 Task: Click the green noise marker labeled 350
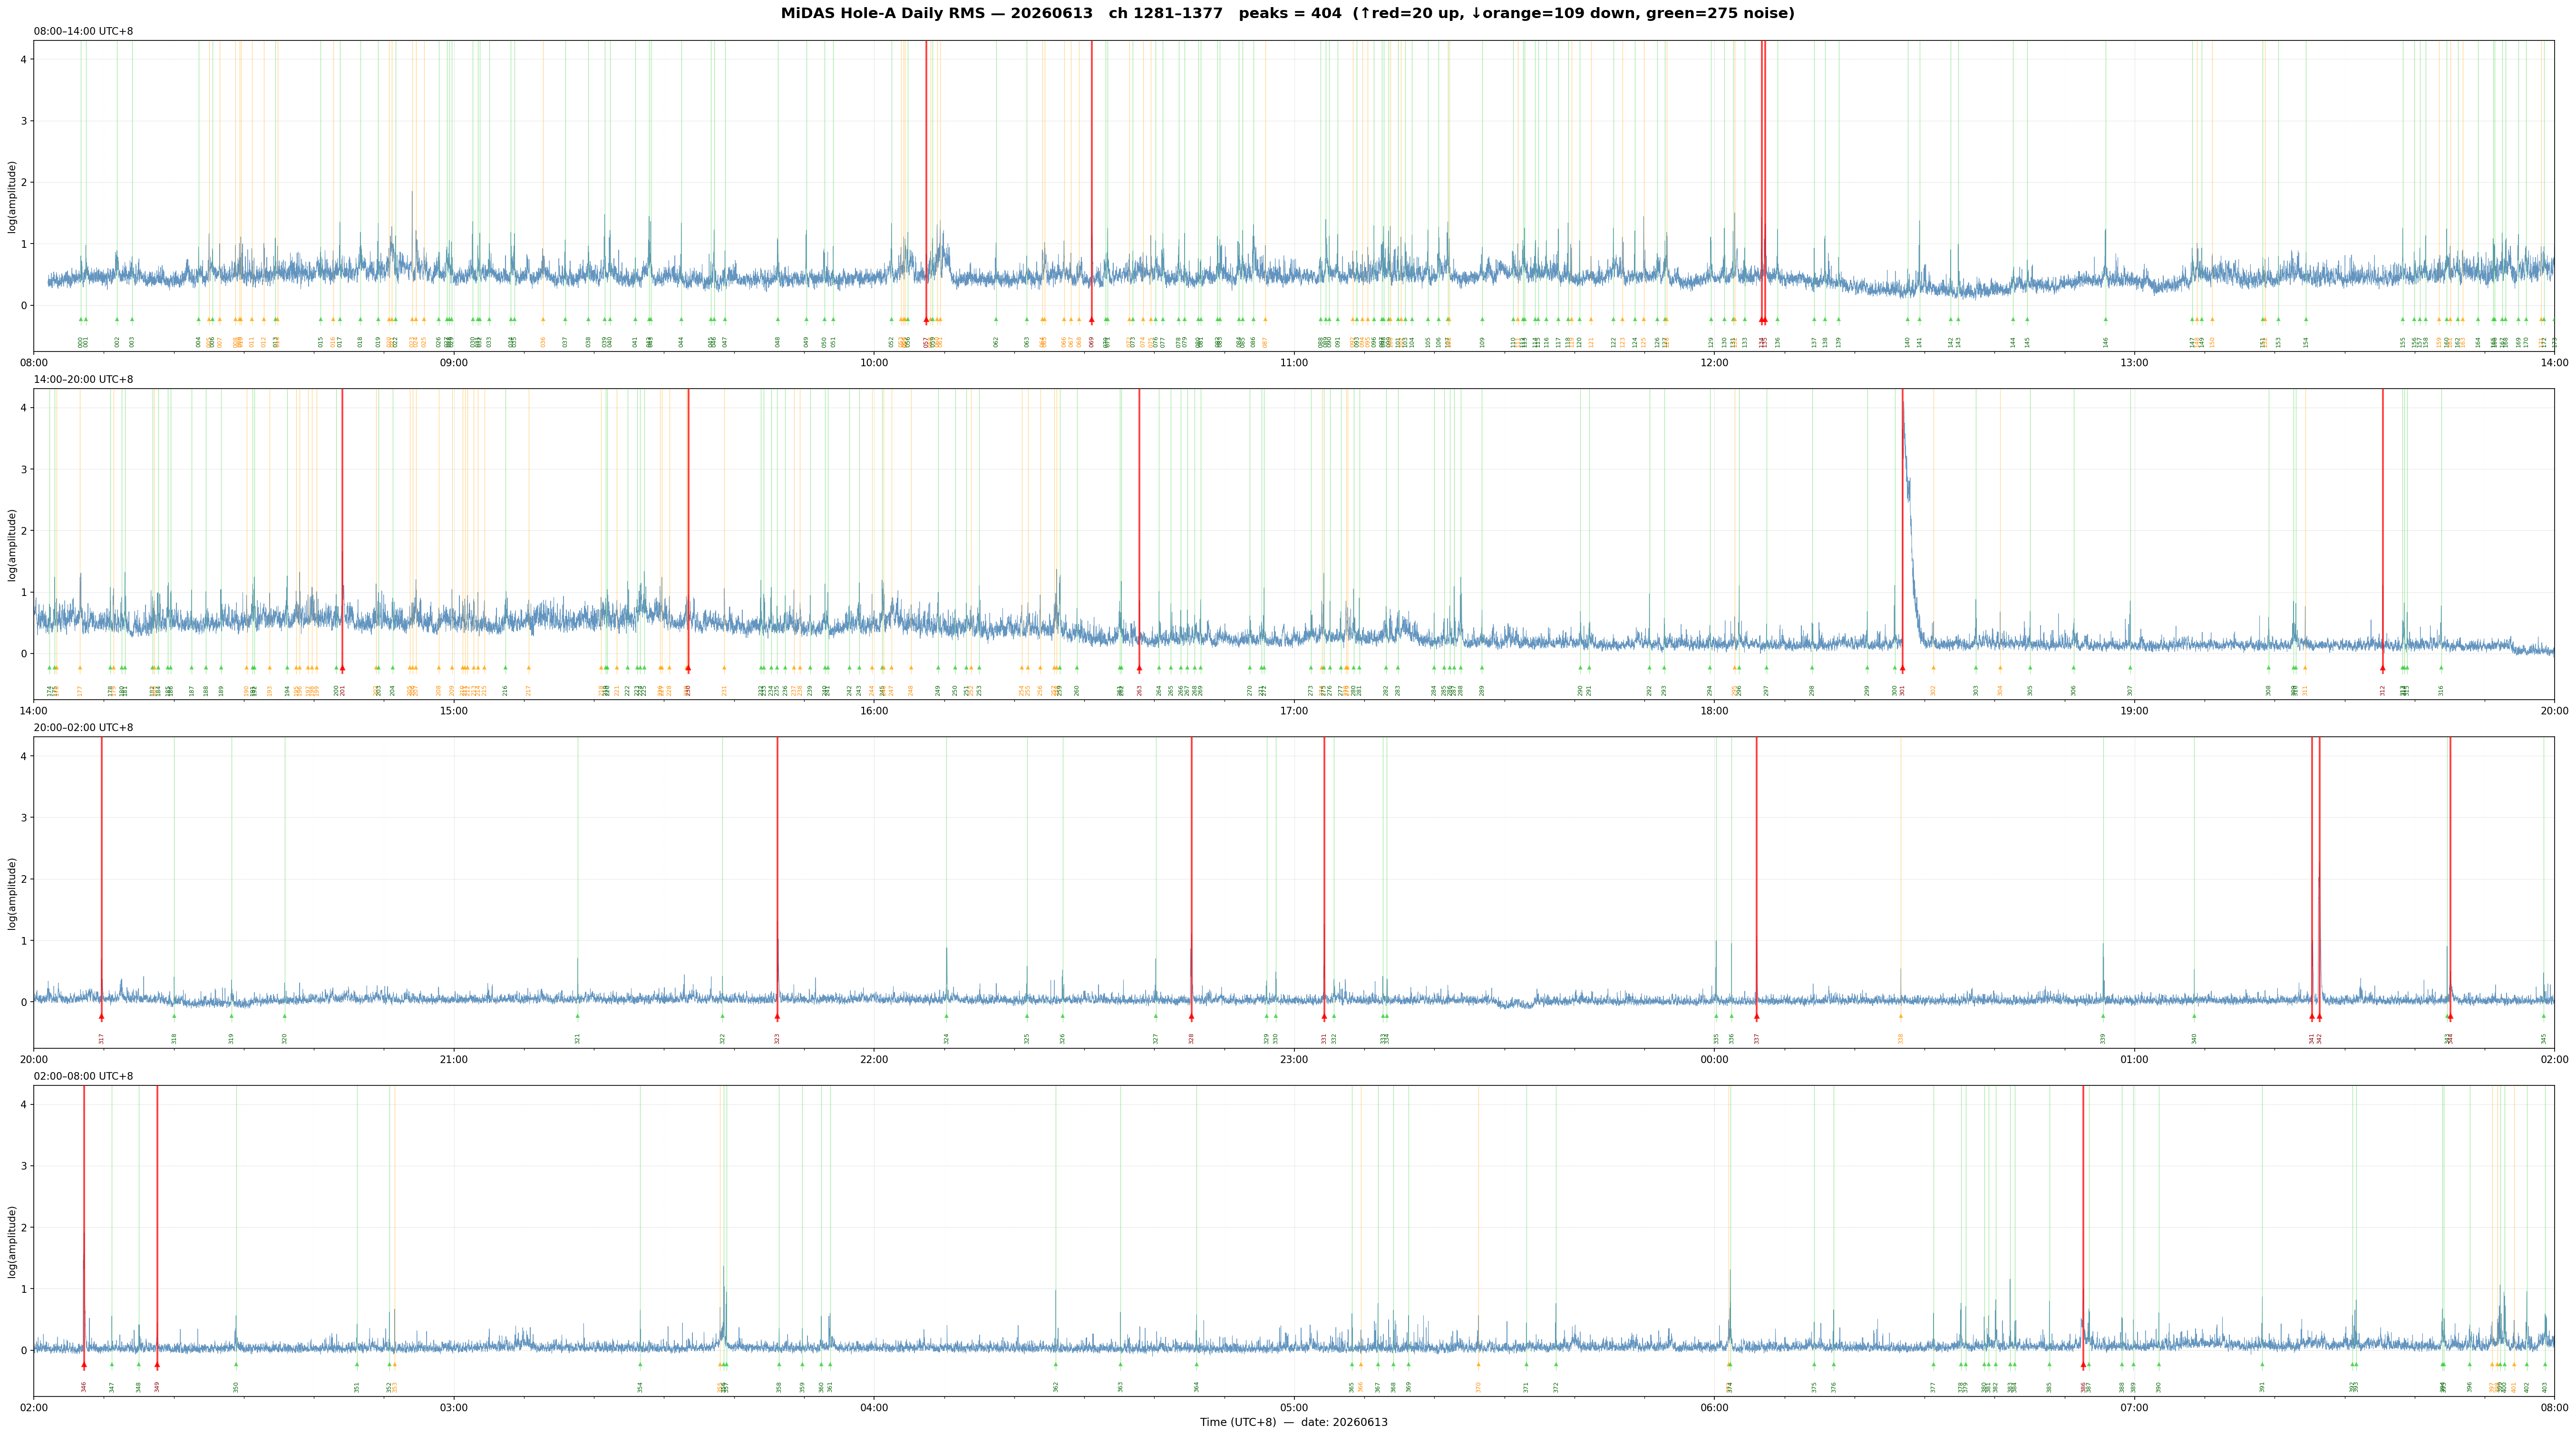point(236,1364)
